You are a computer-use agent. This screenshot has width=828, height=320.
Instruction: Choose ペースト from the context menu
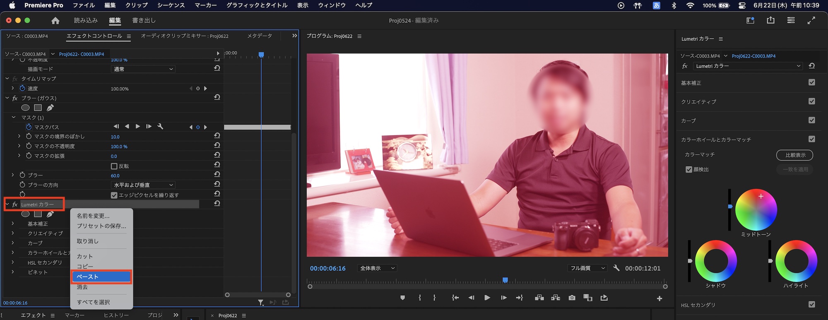click(x=101, y=277)
